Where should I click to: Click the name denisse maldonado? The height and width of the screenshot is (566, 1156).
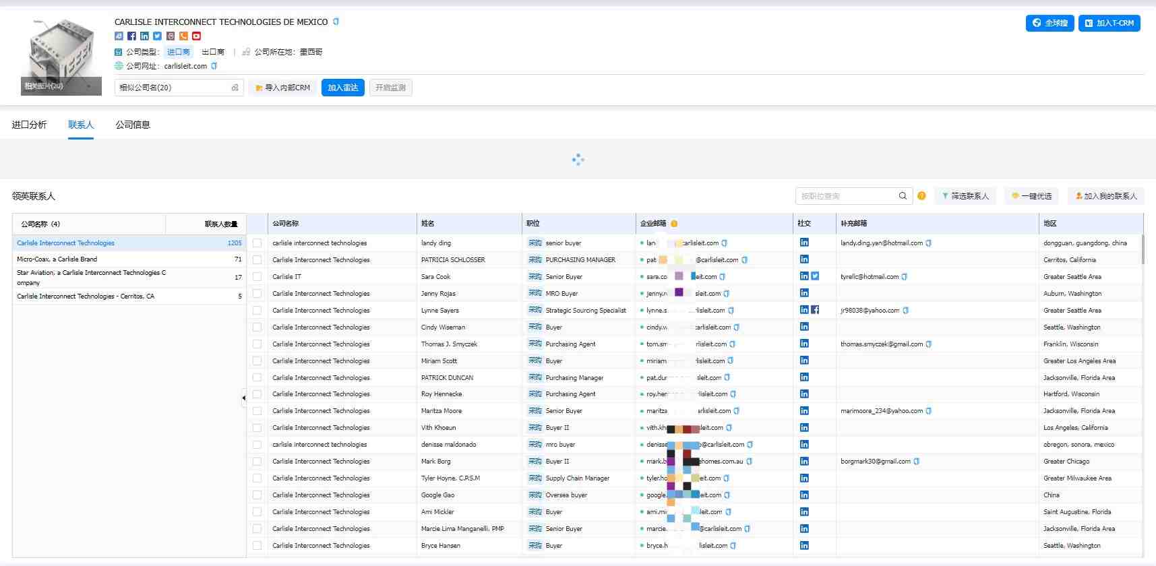point(449,445)
